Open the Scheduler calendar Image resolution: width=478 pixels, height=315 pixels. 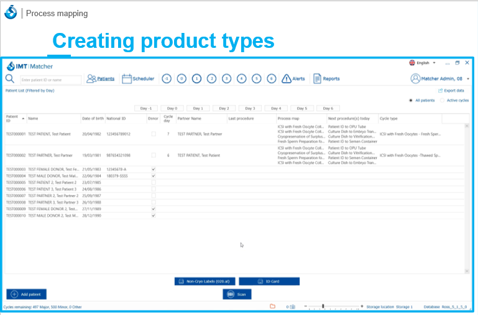click(x=138, y=79)
